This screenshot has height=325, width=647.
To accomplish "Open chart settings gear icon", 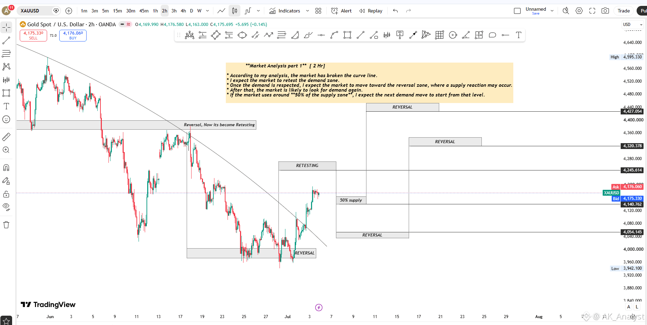I will coord(579,11).
